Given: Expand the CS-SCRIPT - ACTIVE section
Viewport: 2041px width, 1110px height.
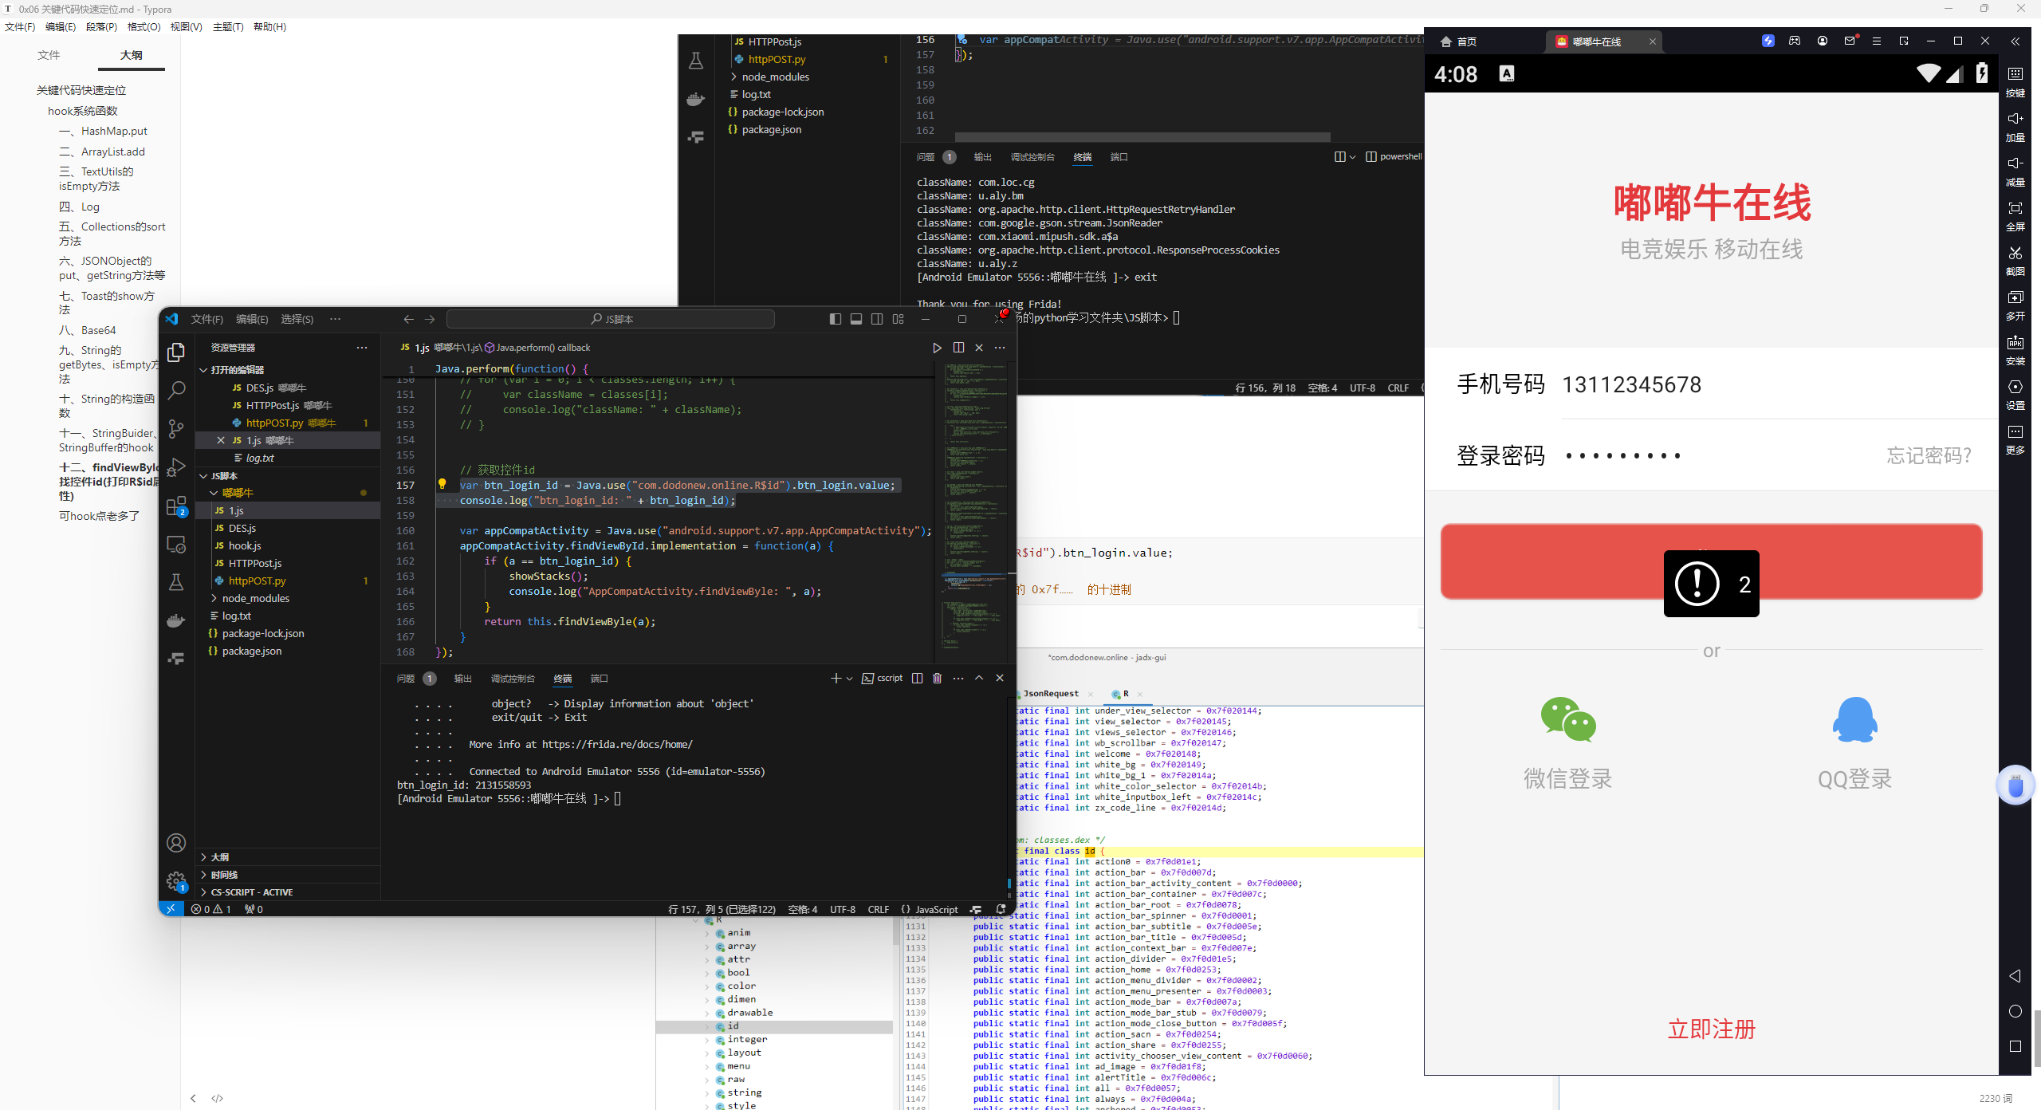Looking at the screenshot, I should tap(251, 892).
